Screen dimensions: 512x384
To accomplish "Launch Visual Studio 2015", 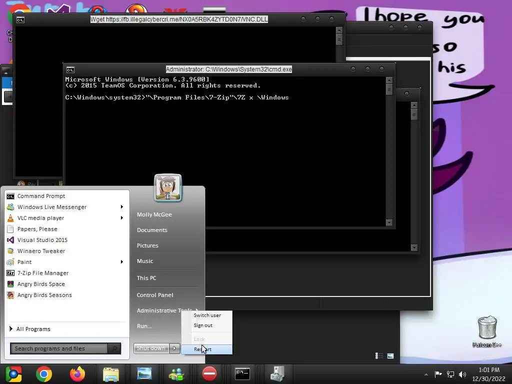I will (42, 240).
